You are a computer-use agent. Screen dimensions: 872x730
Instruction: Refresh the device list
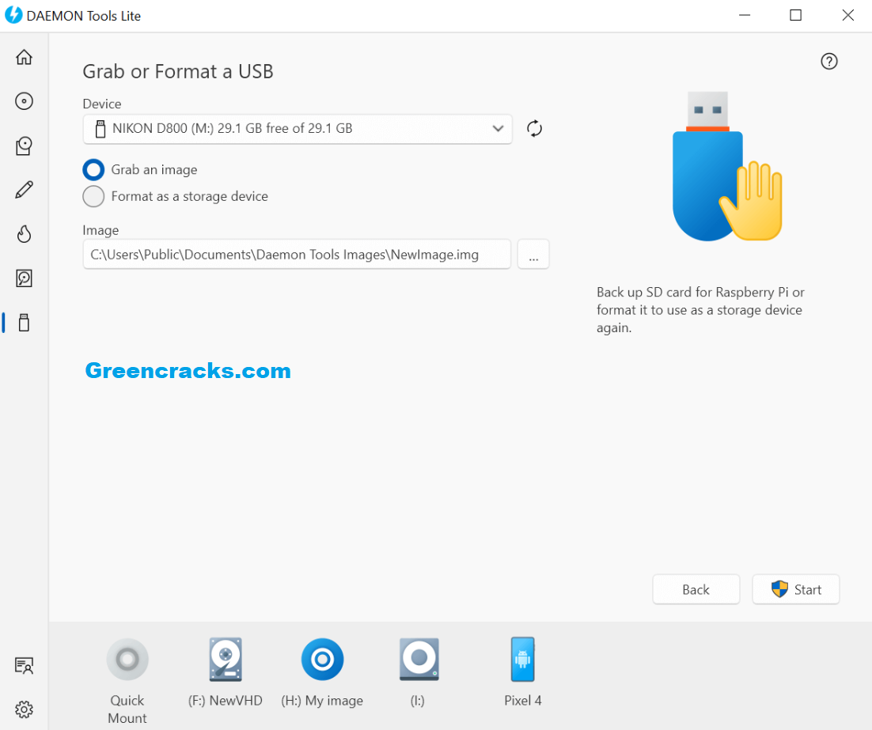click(x=534, y=128)
